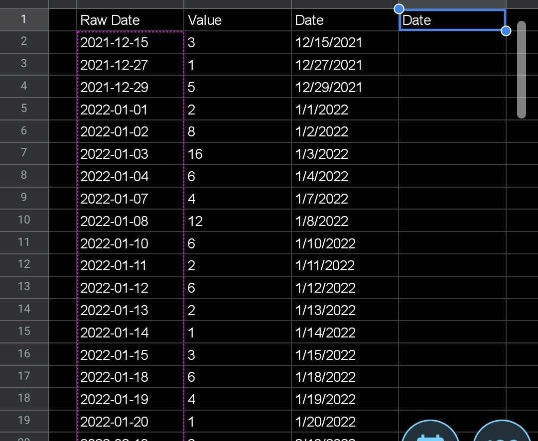Select cell '2022-01-10'
This screenshot has width=538, height=441.
click(x=131, y=243)
